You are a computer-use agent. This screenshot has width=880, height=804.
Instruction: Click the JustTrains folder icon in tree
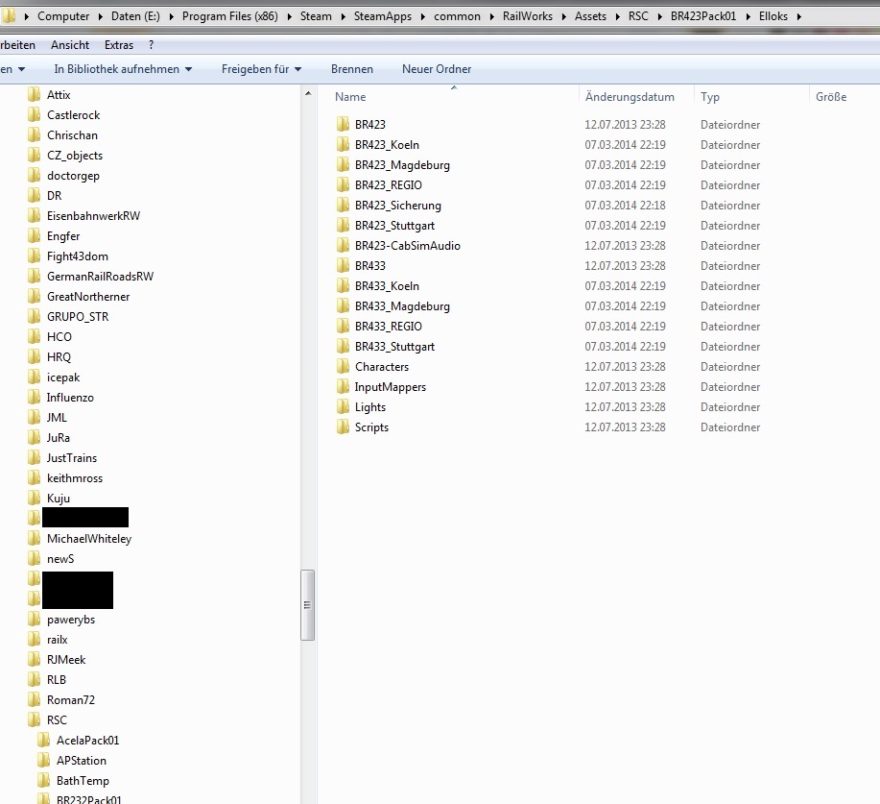click(35, 457)
